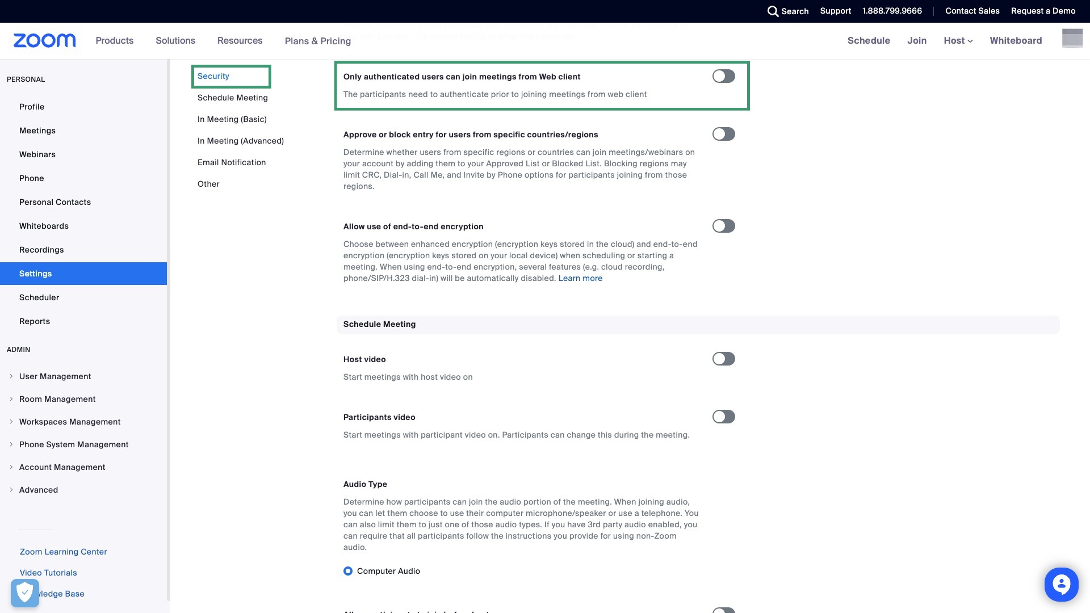
Task: Go to Plans & Pricing
Action: click(318, 41)
